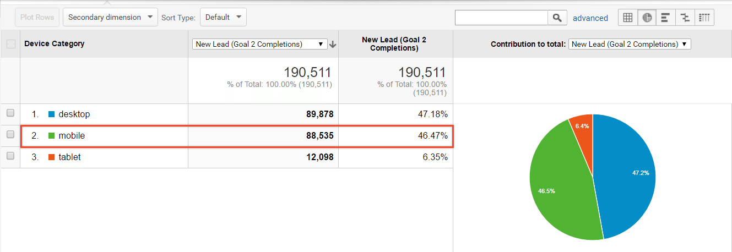Screen dimensions: 732x252
Task: Click the New Lead (Goal 2 Completions) percentage column header
Action: (x=394, y=44)
